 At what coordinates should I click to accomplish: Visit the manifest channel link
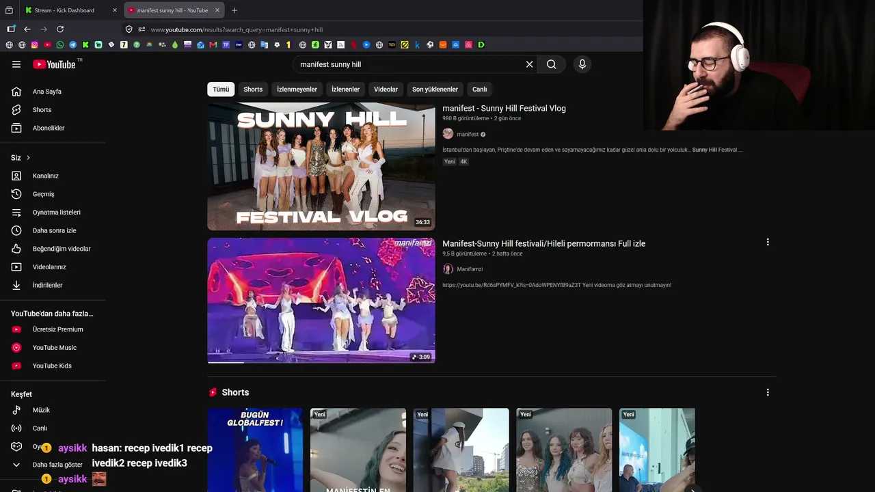click(468, 135)
